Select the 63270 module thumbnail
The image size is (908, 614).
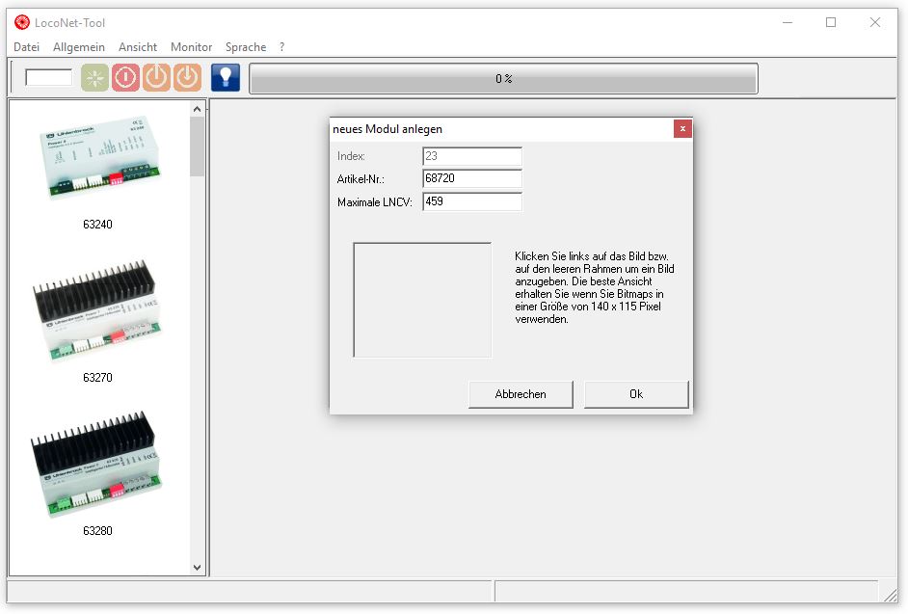pyautogui.click(x=95, y=310)
